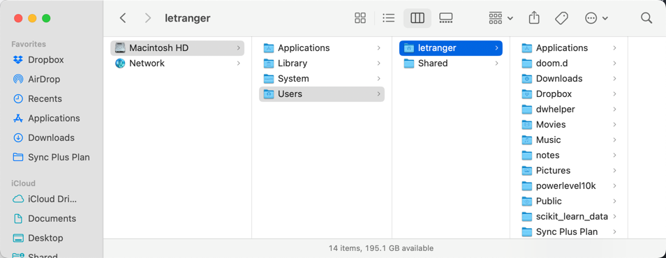Open Dropbox in the sidebar
This screenshot has height=258, width=666.
[46, 60]
